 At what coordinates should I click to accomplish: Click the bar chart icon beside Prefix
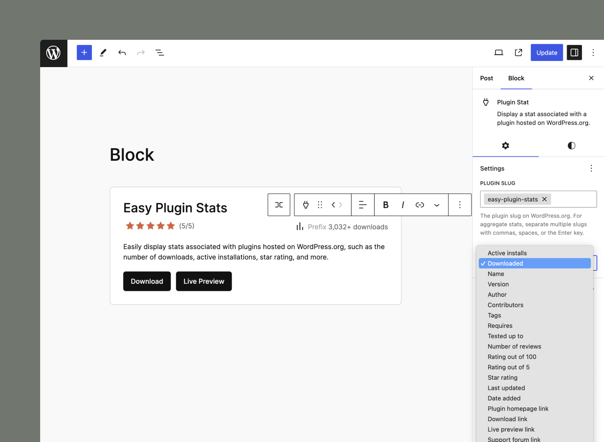point(300,227)
